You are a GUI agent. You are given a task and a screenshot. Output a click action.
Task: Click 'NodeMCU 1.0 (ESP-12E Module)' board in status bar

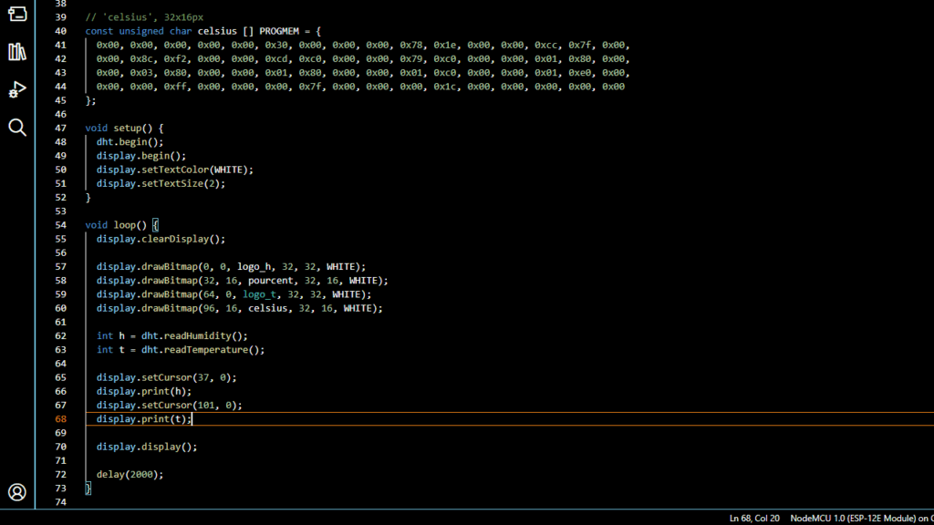point(853,519)
